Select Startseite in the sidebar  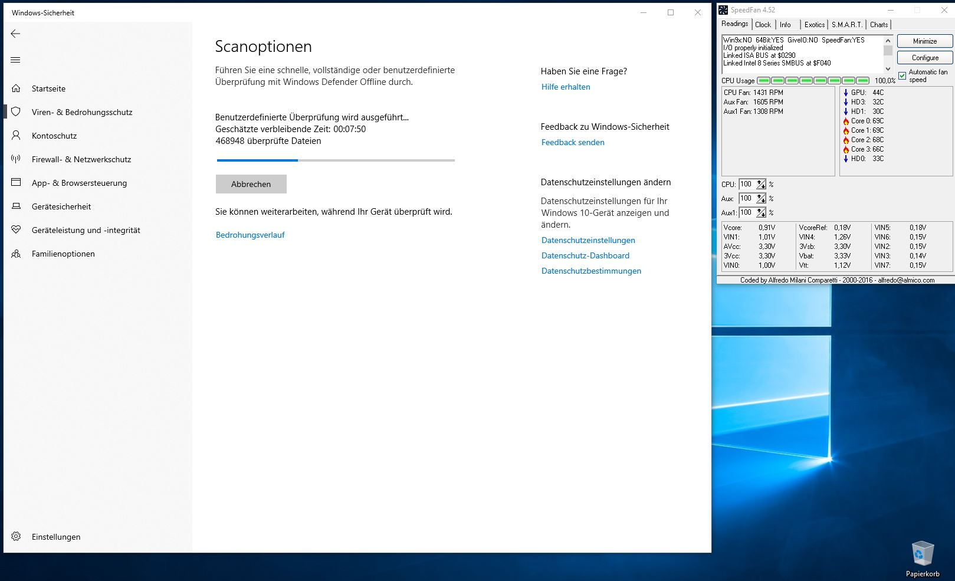tap(98, 88)
